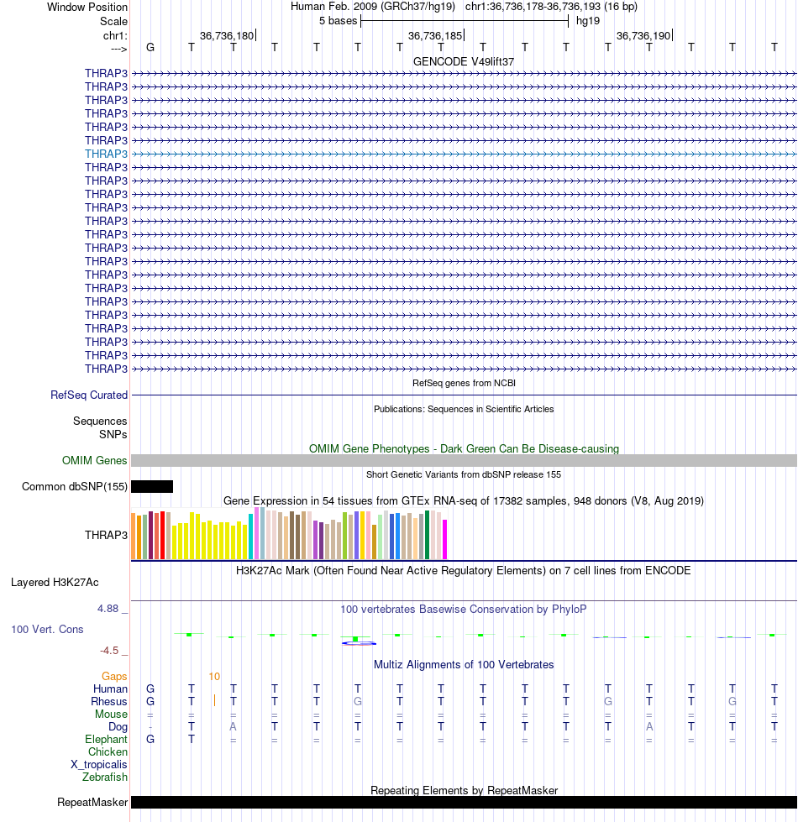Click the Mouse alignment row label

(x=111, y=714)
